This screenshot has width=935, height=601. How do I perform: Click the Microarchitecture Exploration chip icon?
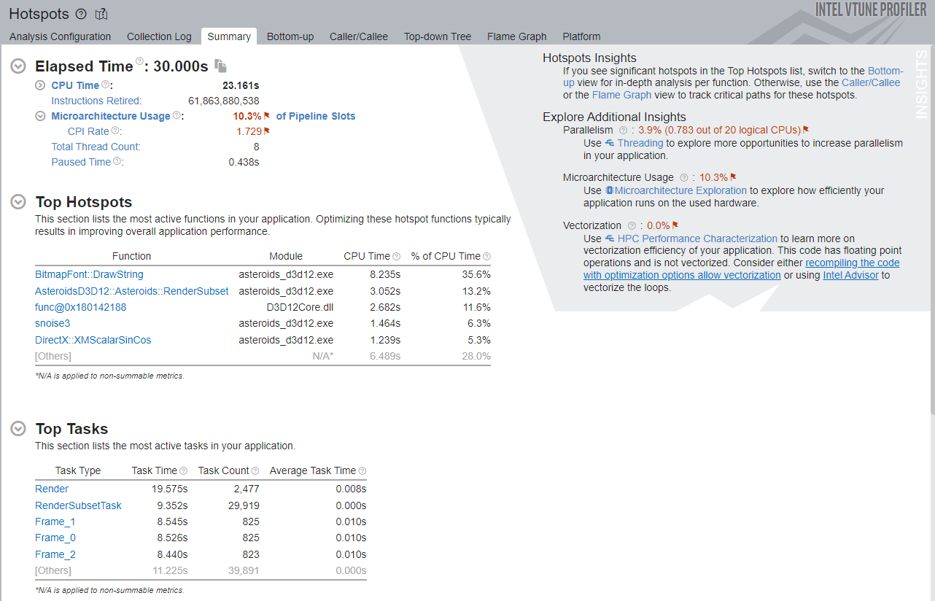pos(609,190)
